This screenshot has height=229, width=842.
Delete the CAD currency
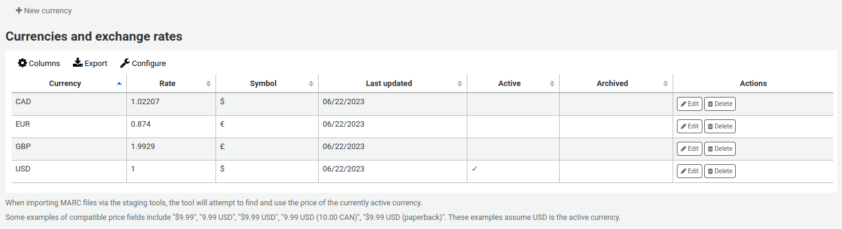pos(719,104)
